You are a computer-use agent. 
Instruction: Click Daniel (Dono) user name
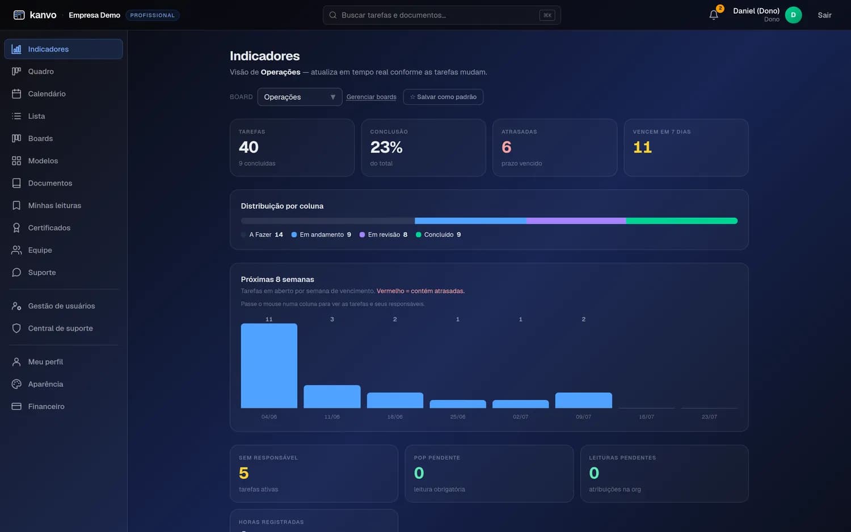(x=756, y=11)
